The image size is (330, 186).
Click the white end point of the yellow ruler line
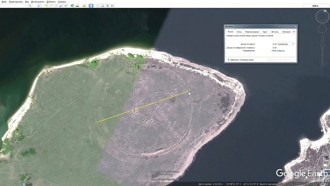click(x=189, y=94)
